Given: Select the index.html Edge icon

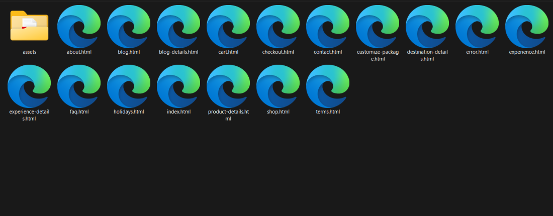Looking at the screenshot, I should click(178, 86).
